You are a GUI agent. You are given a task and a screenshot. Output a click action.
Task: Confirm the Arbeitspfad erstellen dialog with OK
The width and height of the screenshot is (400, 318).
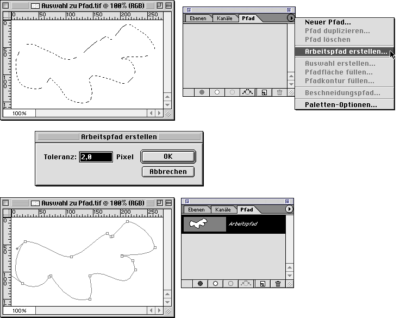[x=168, y=156]
